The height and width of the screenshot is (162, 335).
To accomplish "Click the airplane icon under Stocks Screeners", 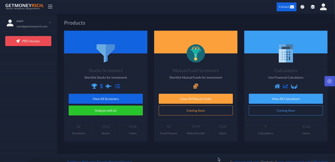I will 109,86.
